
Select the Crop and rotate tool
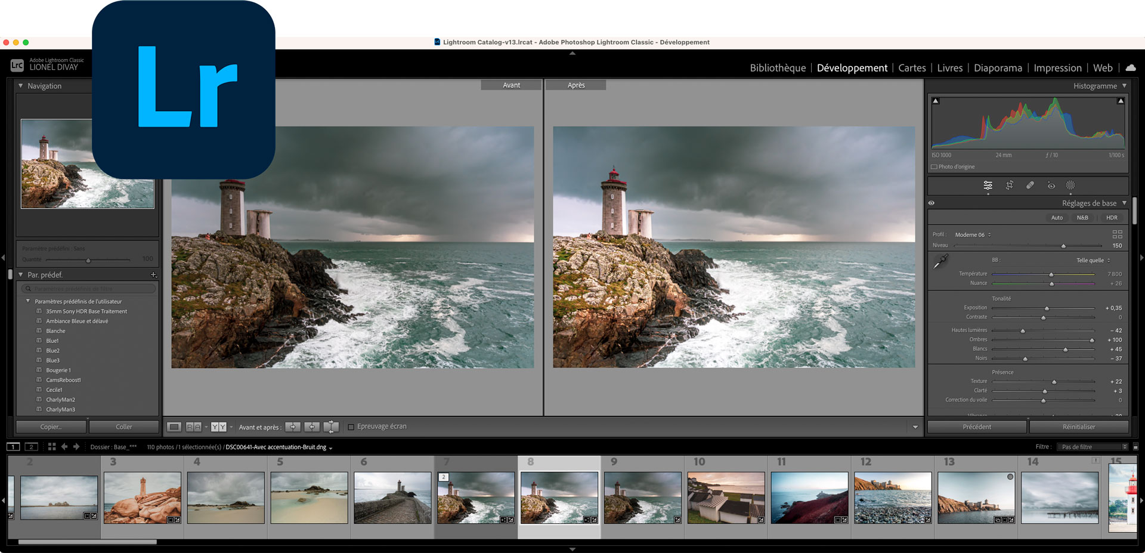[1009, 186]
